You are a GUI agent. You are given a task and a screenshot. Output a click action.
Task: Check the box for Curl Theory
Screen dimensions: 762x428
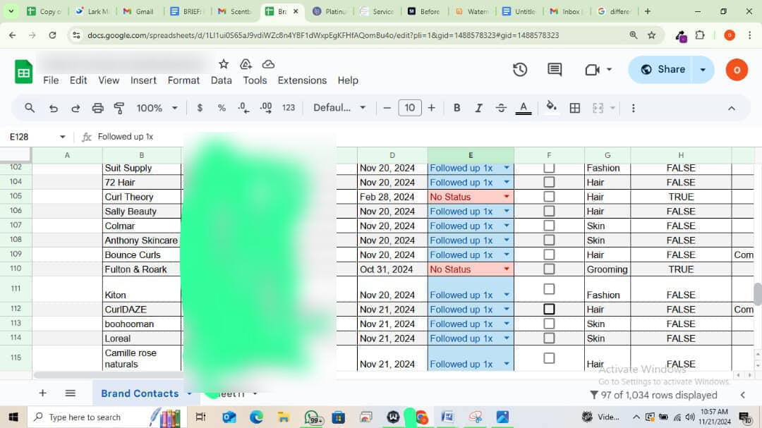point(549,197)
